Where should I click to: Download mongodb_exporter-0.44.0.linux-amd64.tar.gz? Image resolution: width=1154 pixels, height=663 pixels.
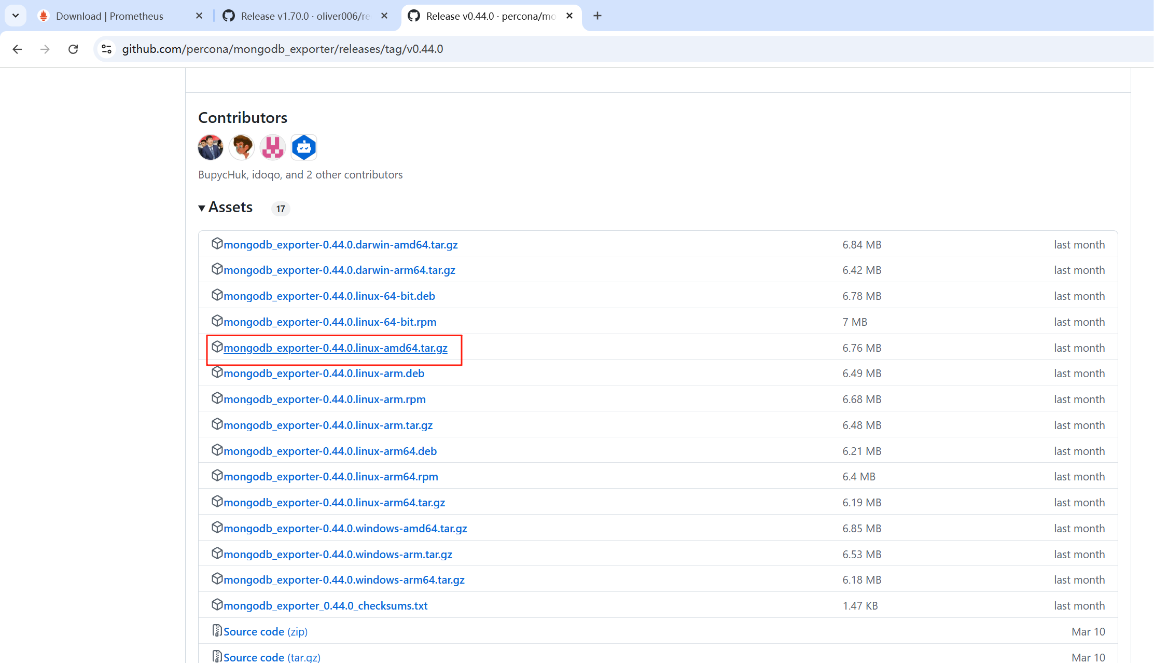pyautogui.click(x=335, y=348)
